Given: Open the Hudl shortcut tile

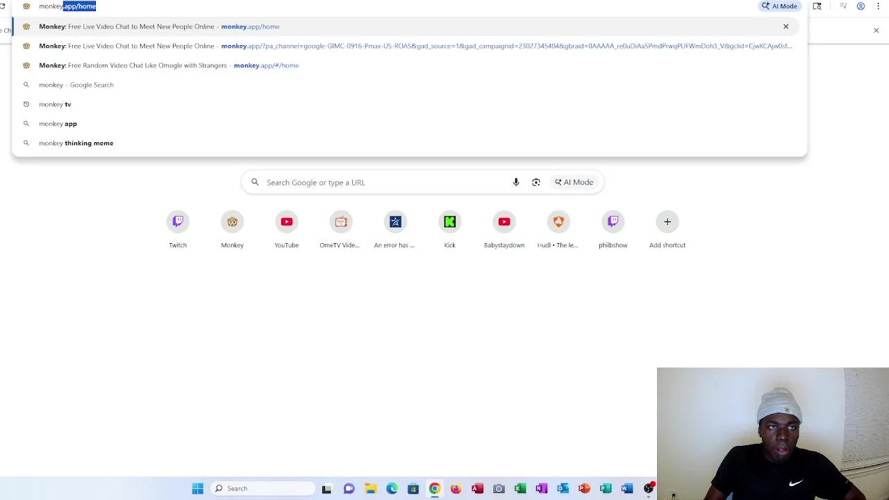Looking at the screenshot, I should (x=558, y=230).
